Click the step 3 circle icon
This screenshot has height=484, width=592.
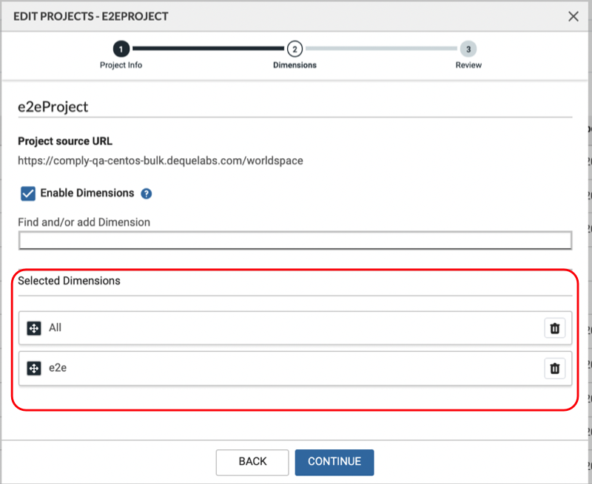pyautogui.click(x=468, y=49)
